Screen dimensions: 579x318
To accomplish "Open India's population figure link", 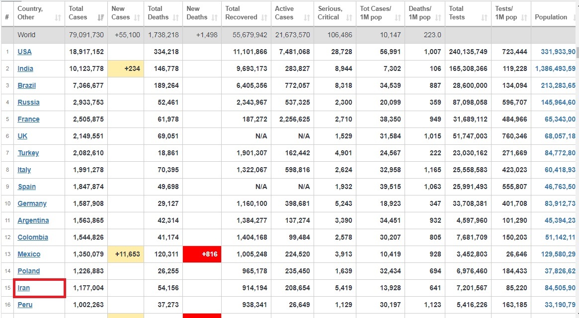I will coord(555,68).
